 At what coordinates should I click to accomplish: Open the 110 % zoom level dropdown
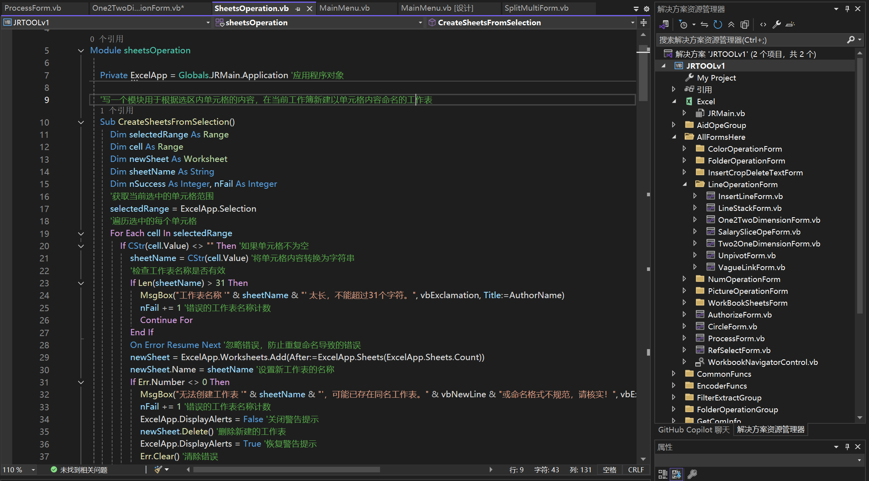[x=33, y=470]
